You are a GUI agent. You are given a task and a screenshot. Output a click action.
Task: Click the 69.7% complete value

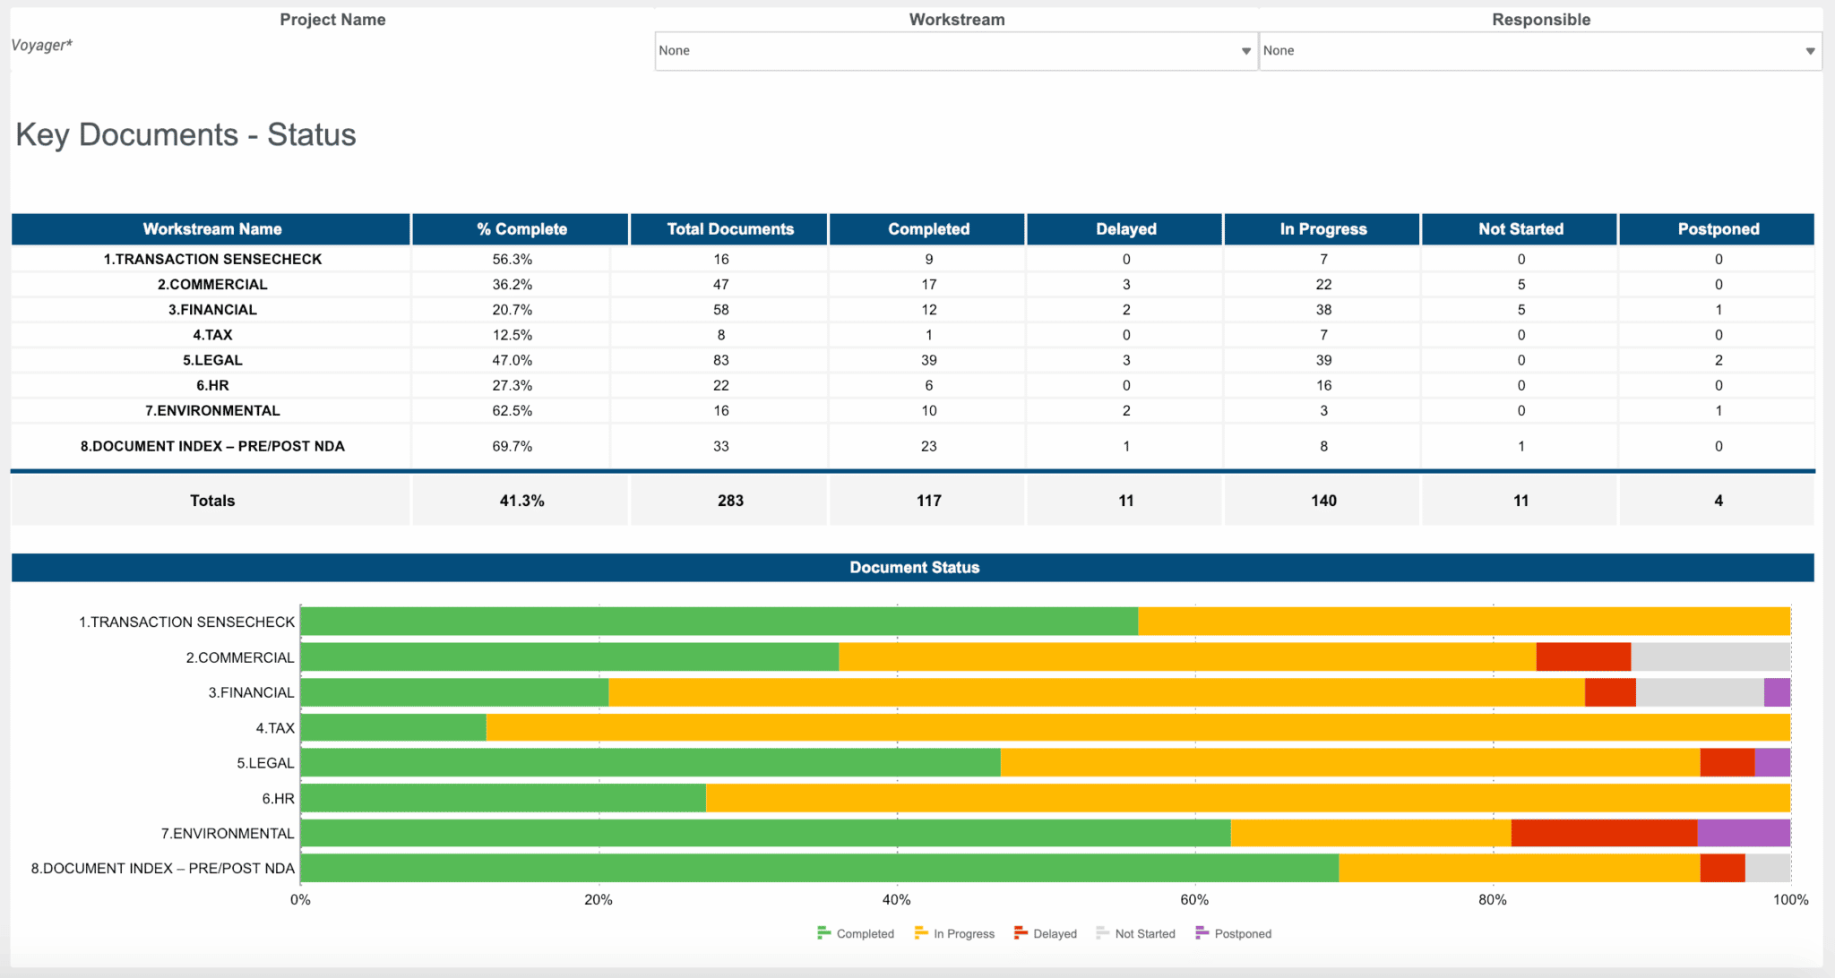pos(513,446)
